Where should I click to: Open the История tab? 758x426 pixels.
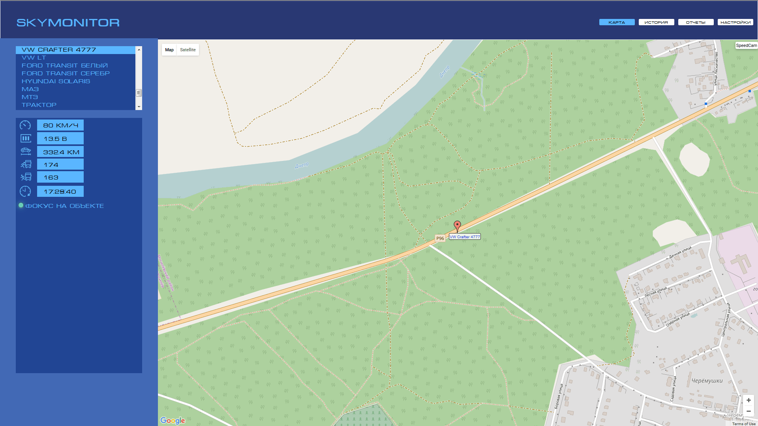[656, 22]
